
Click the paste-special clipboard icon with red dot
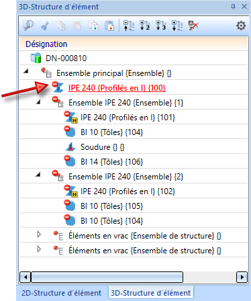109,26
